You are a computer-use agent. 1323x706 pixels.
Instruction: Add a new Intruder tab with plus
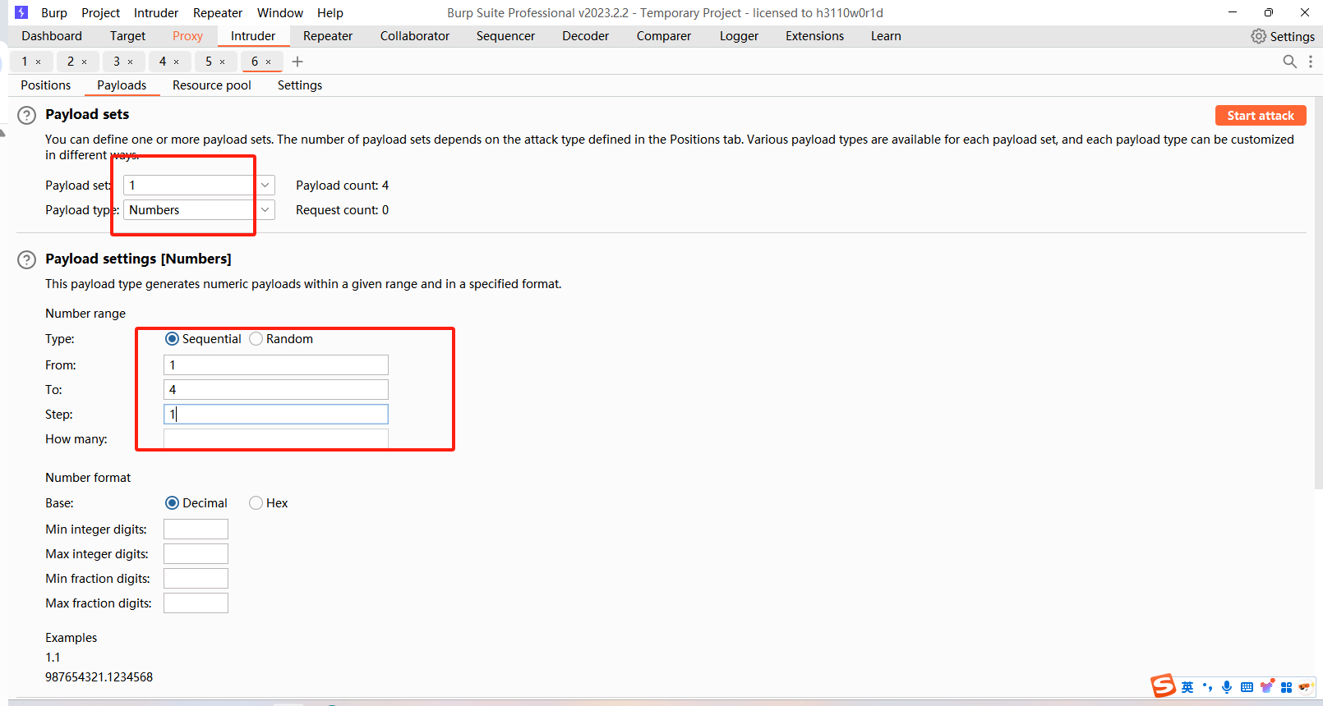[x=297, y=62]
